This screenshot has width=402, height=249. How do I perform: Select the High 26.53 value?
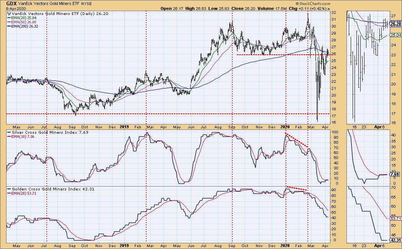196,8
